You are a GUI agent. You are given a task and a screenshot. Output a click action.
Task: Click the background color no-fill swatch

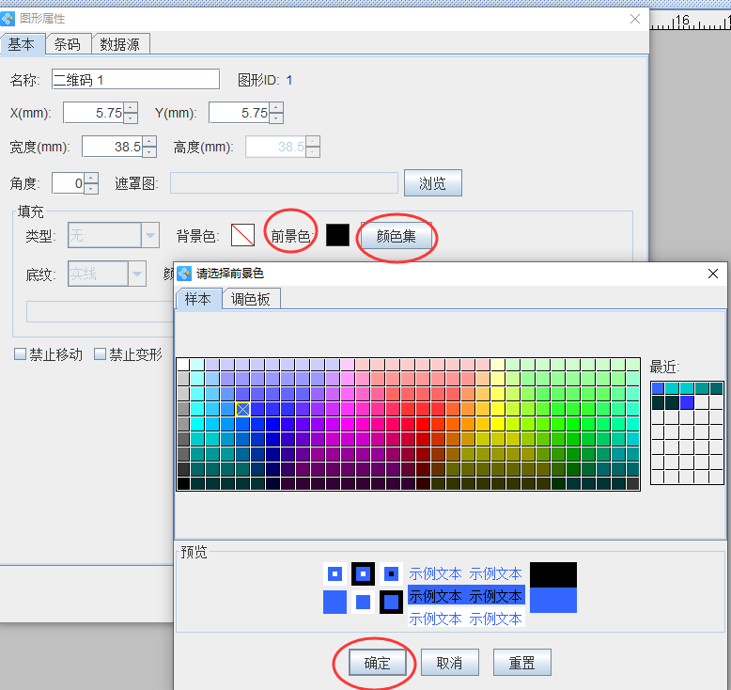[x=242, y=236]
